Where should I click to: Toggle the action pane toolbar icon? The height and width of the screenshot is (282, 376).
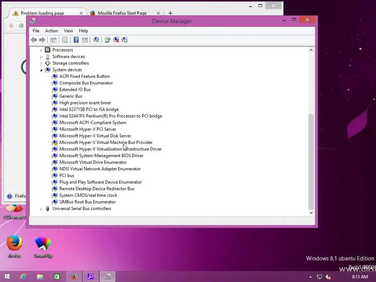[x=85, y=40]
